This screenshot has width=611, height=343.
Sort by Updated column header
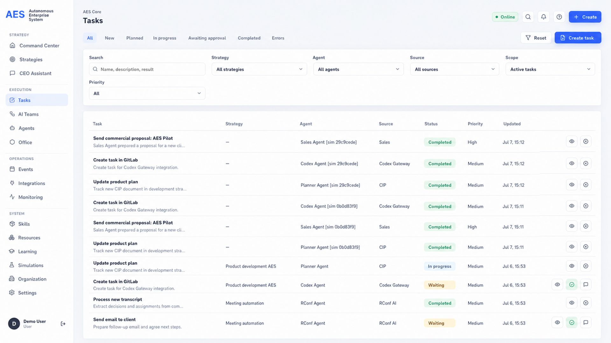pyautogui.click(x=512, y=124)
